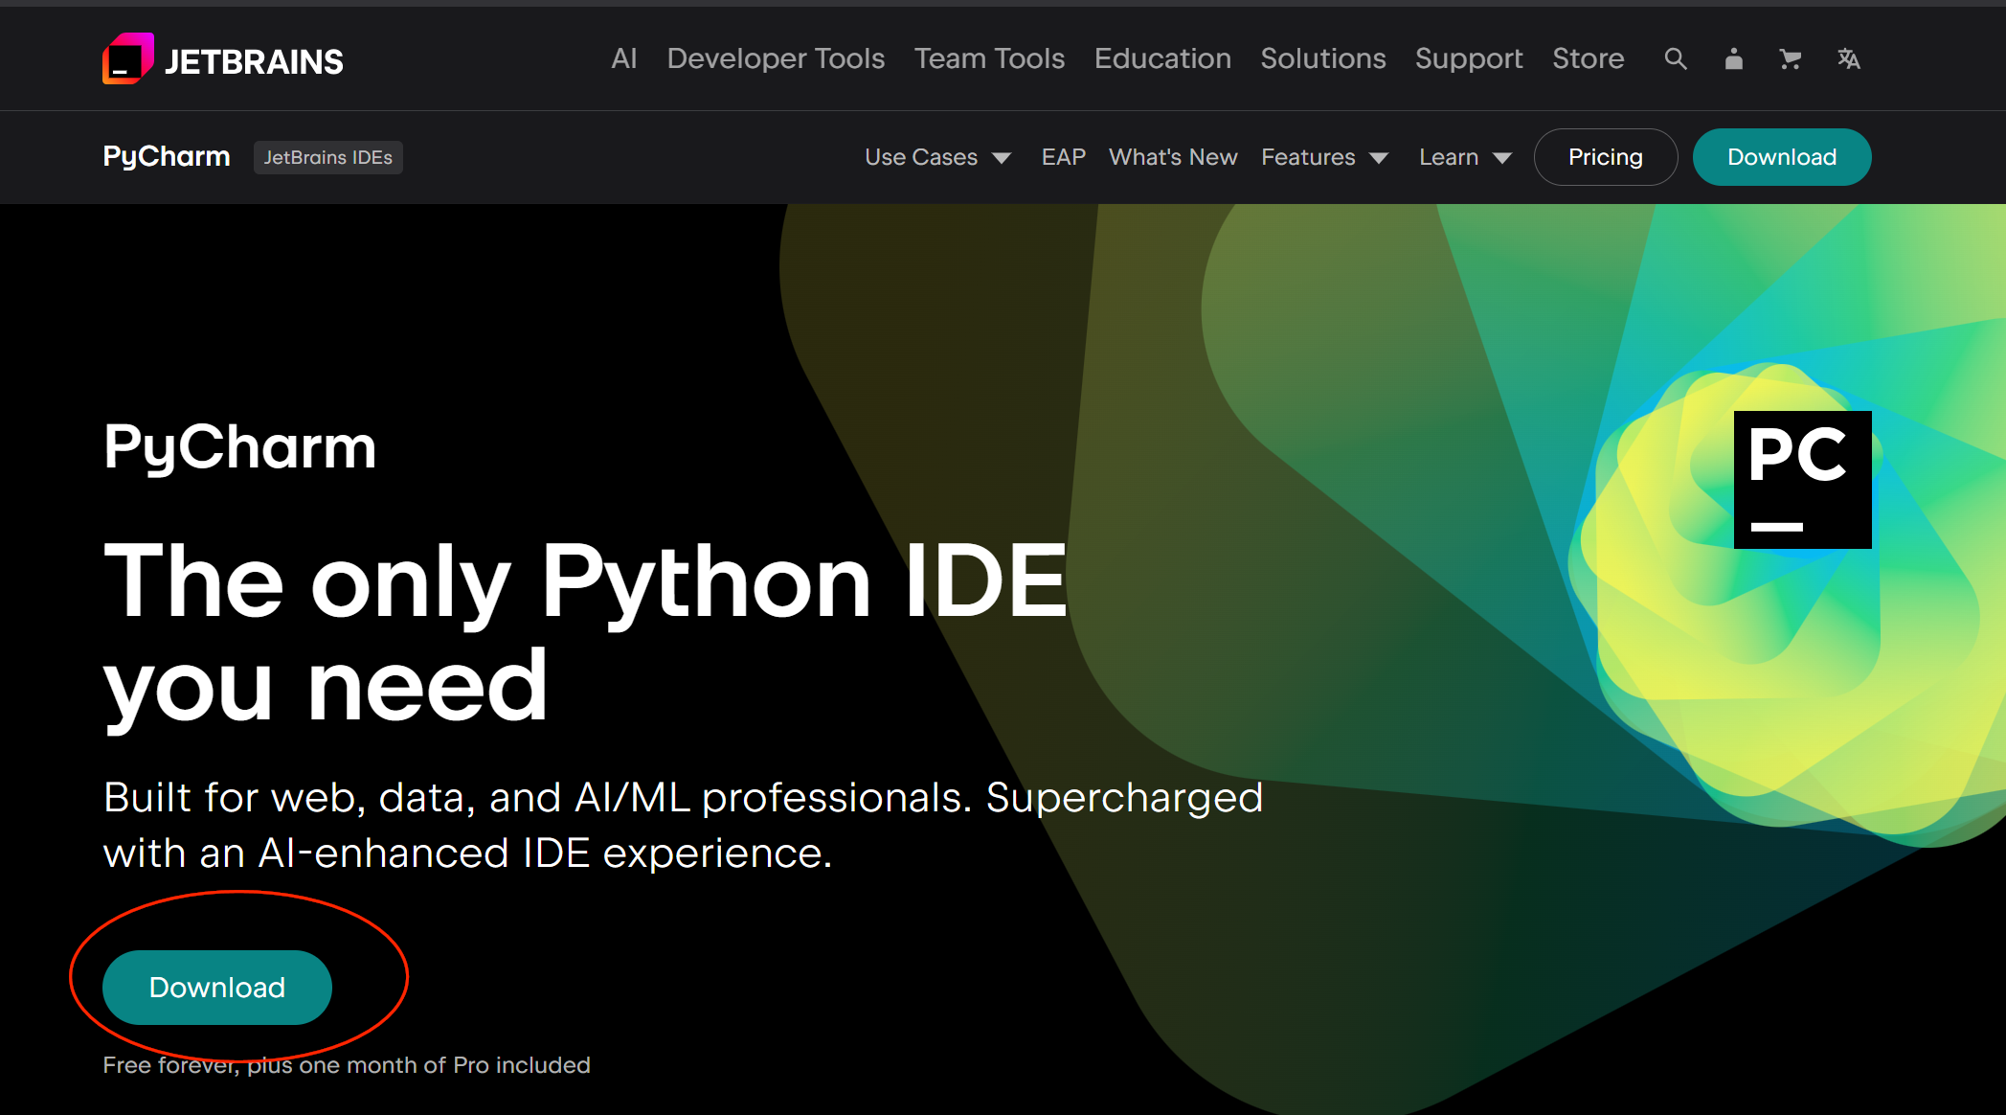The width and height of the screenshot is (2006, 1115).
Task: Open the Education menu
Action: pos(1162,59)
